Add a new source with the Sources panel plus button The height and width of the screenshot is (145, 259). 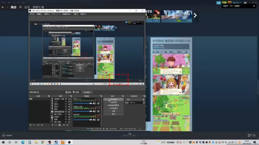coord(52,125)
